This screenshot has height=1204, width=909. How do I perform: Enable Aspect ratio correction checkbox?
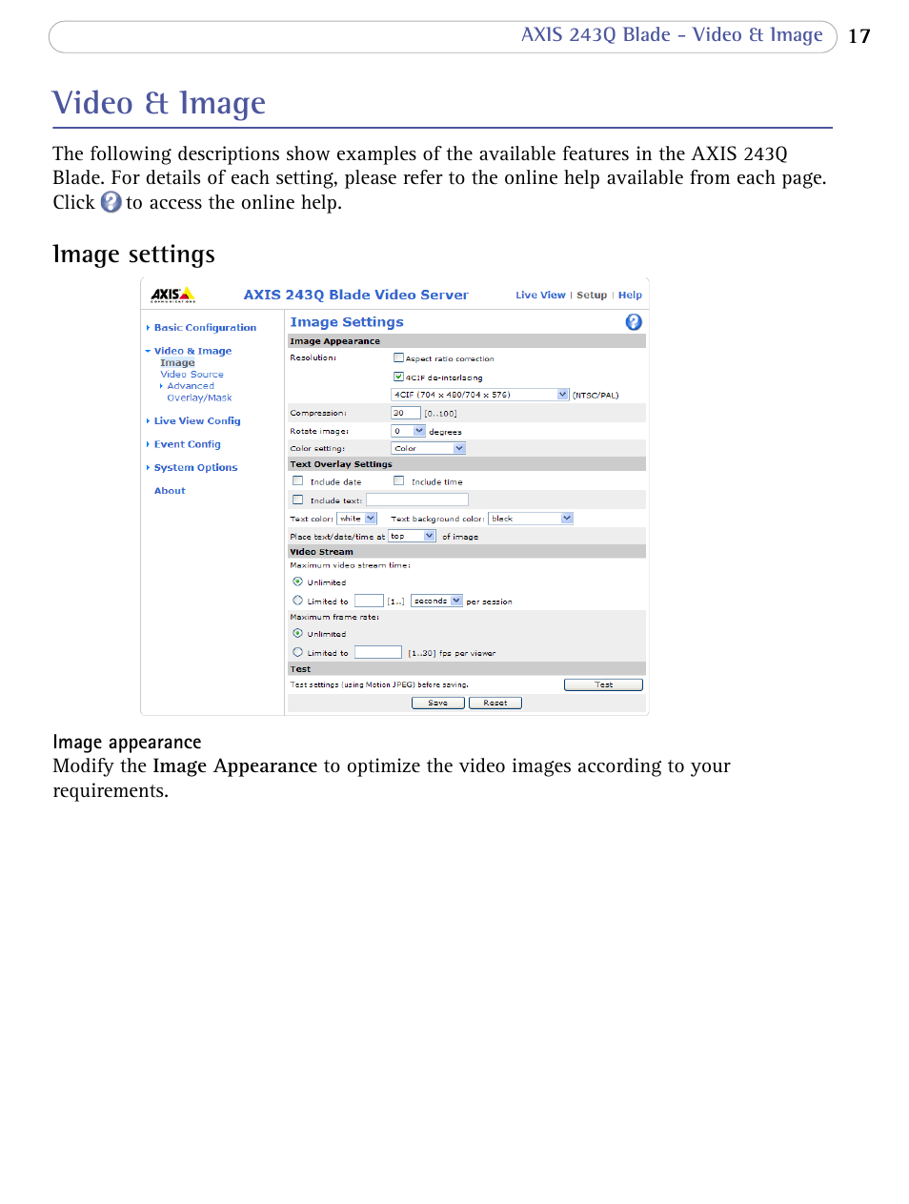click(x=398, y=358)
